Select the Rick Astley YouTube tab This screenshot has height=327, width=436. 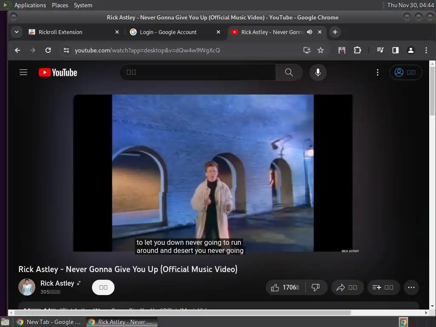[x=271, y=32]
